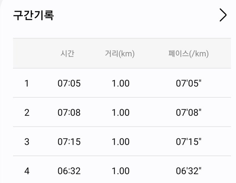
Task: Tap lap 2 time 07:08
Action: point(69,113)
